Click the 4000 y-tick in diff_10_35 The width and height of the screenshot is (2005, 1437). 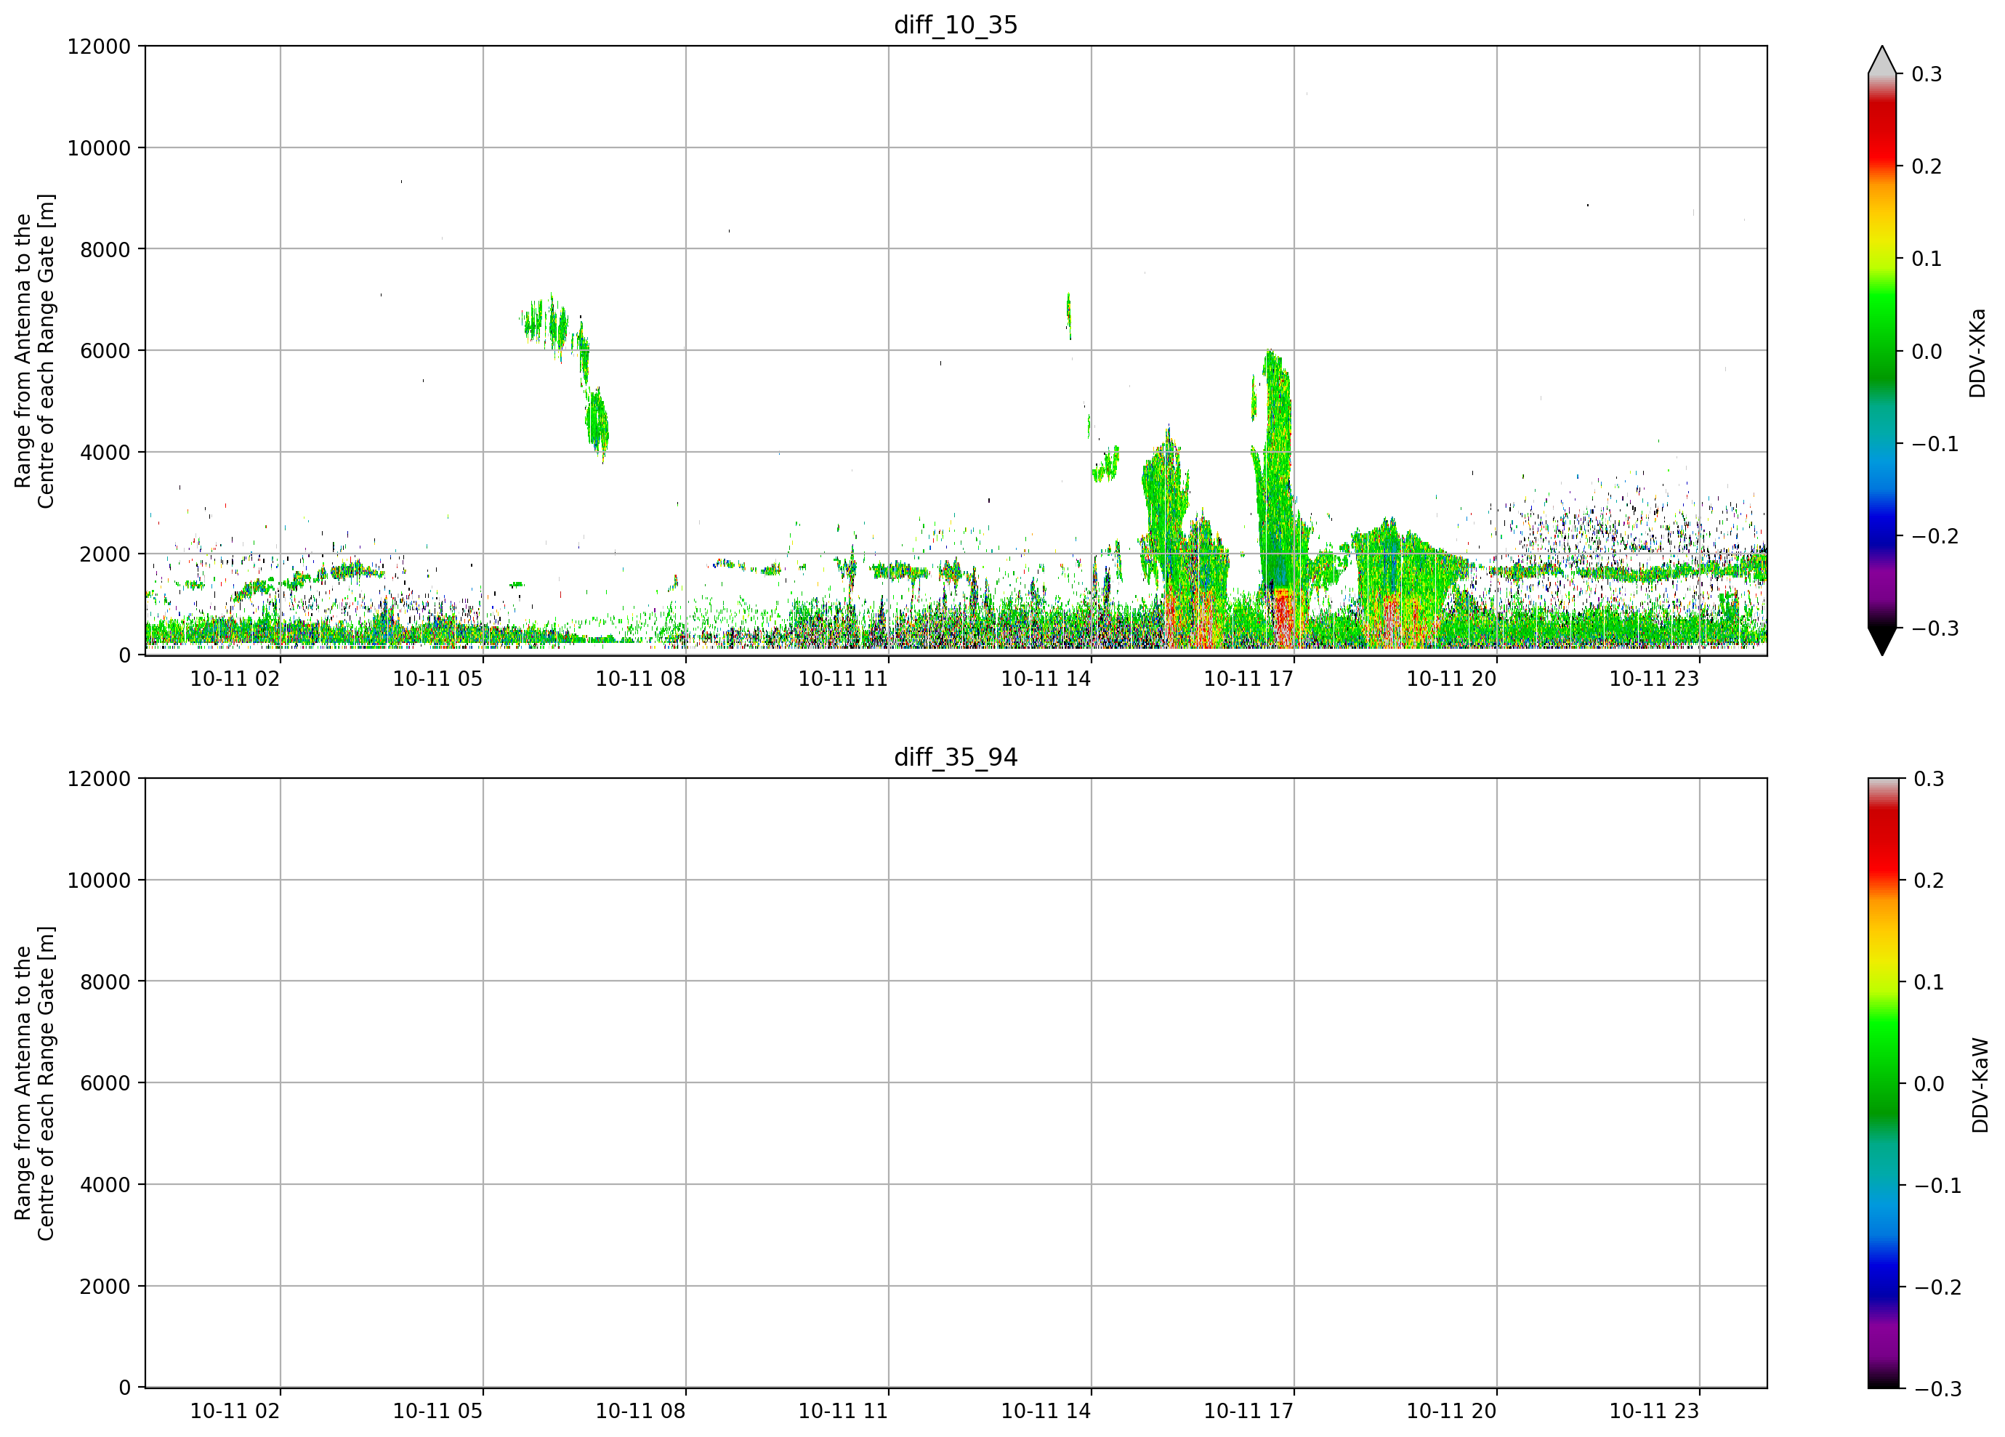click(105, 453)
